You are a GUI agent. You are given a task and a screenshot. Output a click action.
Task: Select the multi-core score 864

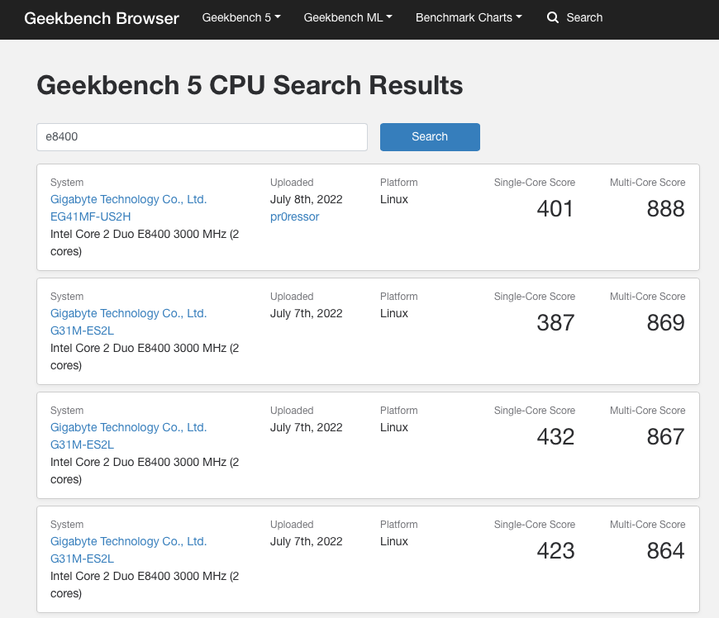[665, 550]
